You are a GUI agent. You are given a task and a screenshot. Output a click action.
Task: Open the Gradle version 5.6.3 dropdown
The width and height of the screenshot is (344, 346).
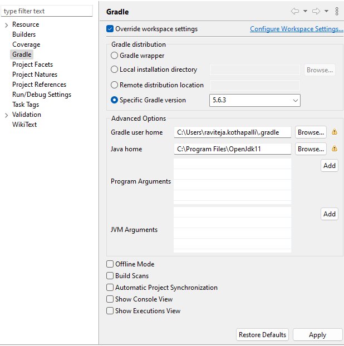pos(255,100)
